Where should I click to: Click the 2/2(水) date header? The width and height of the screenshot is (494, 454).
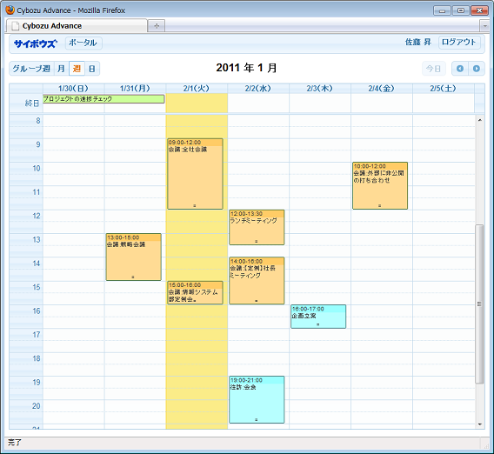point(258,89)
